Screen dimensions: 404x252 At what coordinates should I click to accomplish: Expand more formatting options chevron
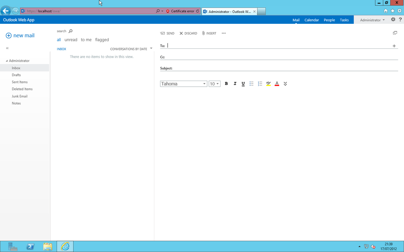click(285, 84)
